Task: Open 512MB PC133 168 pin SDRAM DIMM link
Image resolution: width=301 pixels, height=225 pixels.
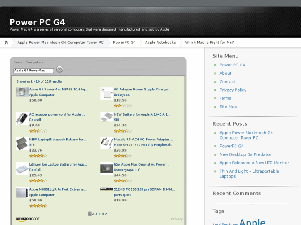Action: click(x=144, y=189)
